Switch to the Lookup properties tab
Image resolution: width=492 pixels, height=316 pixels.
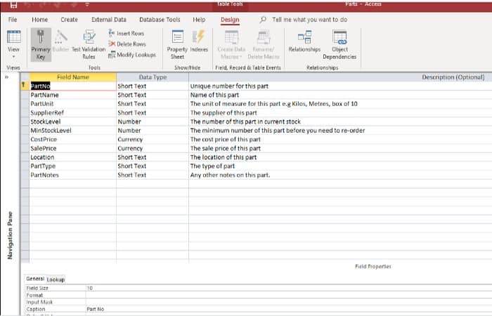pos(56,279)
